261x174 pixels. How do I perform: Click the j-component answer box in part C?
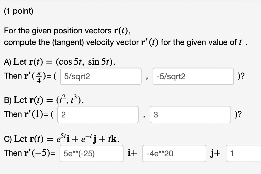click(x=174, y=153)
